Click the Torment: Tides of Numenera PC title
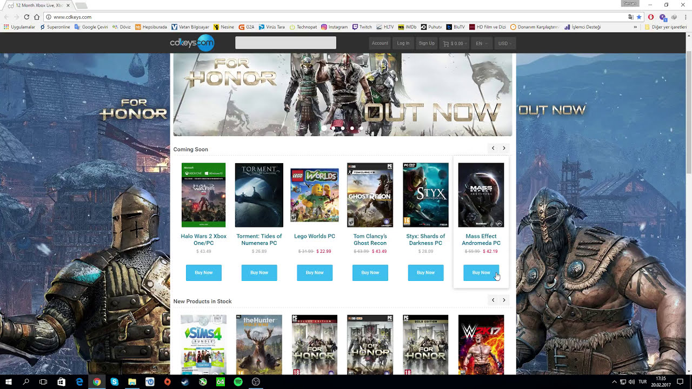Screen dimensions: 692x389 (x=259, y=239)
